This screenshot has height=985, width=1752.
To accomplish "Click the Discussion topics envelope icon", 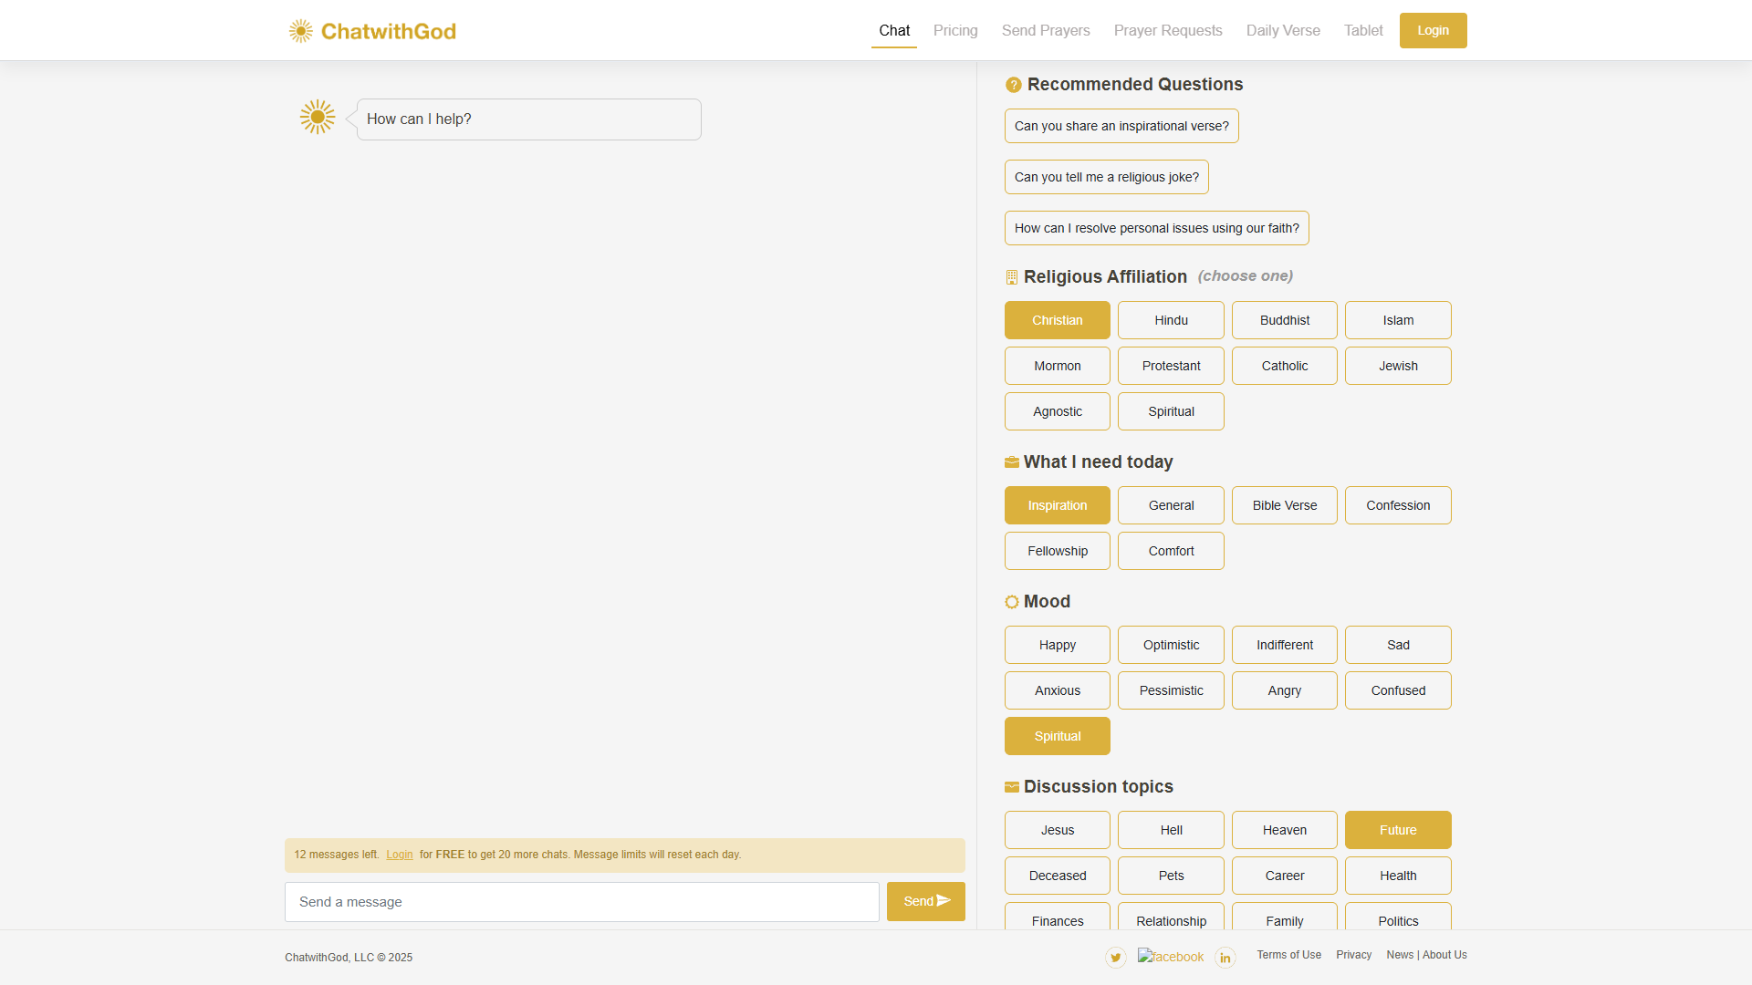I will 1011,787.
